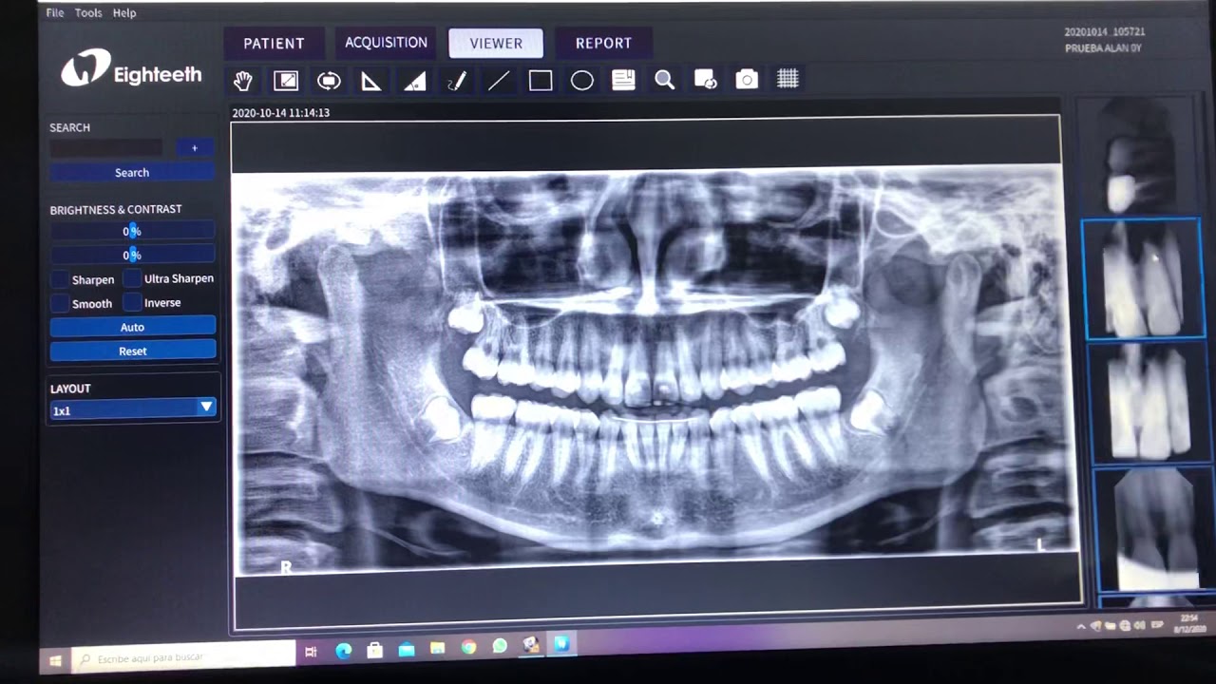
Task: Enable the Sharpen checkbox
Action: coord(60,279)
